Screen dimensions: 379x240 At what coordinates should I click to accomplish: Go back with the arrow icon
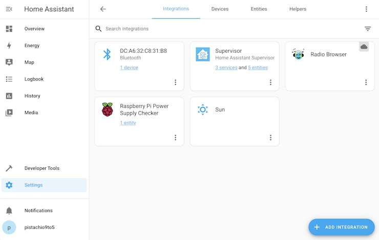point(103,9)
